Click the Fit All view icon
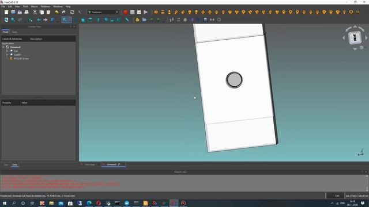 pyautogui.click(x=6, y=20)
